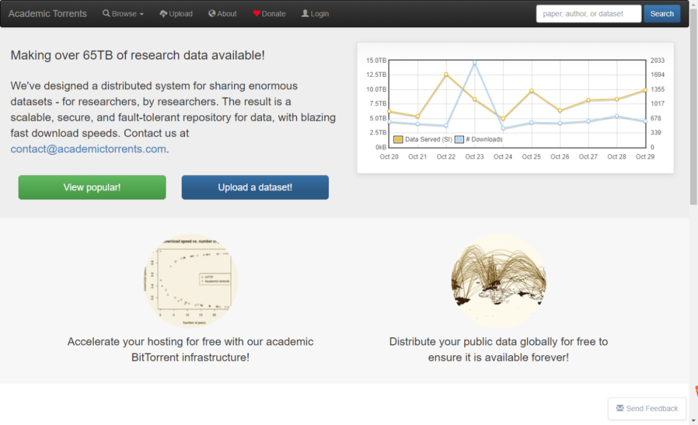
Task: Click the yellow Data Served legend swatch
Action: point(398,140)
